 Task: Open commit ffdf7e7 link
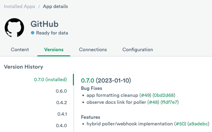click(170, 102)
